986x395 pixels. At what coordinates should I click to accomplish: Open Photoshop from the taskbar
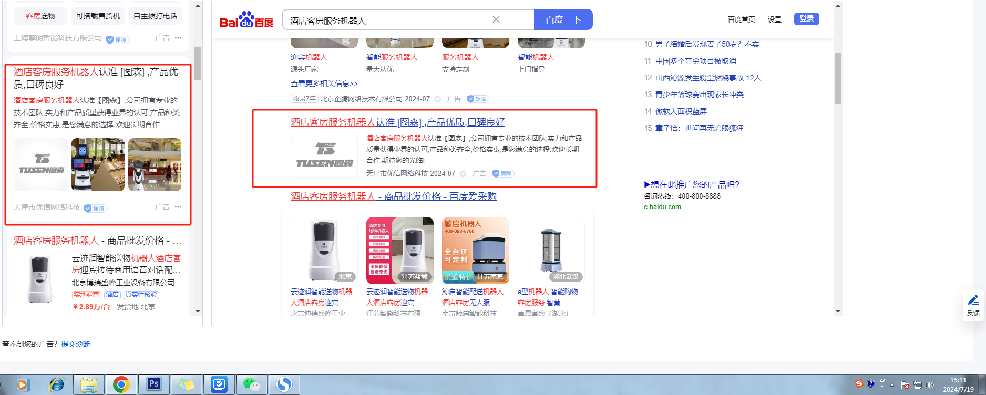click(154, 385)
